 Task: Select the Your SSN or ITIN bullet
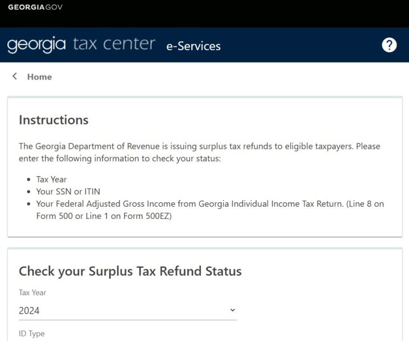point(68,192)
